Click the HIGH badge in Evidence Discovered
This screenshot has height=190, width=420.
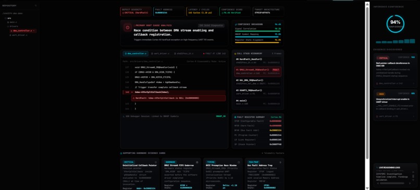[x=380, y=94]
